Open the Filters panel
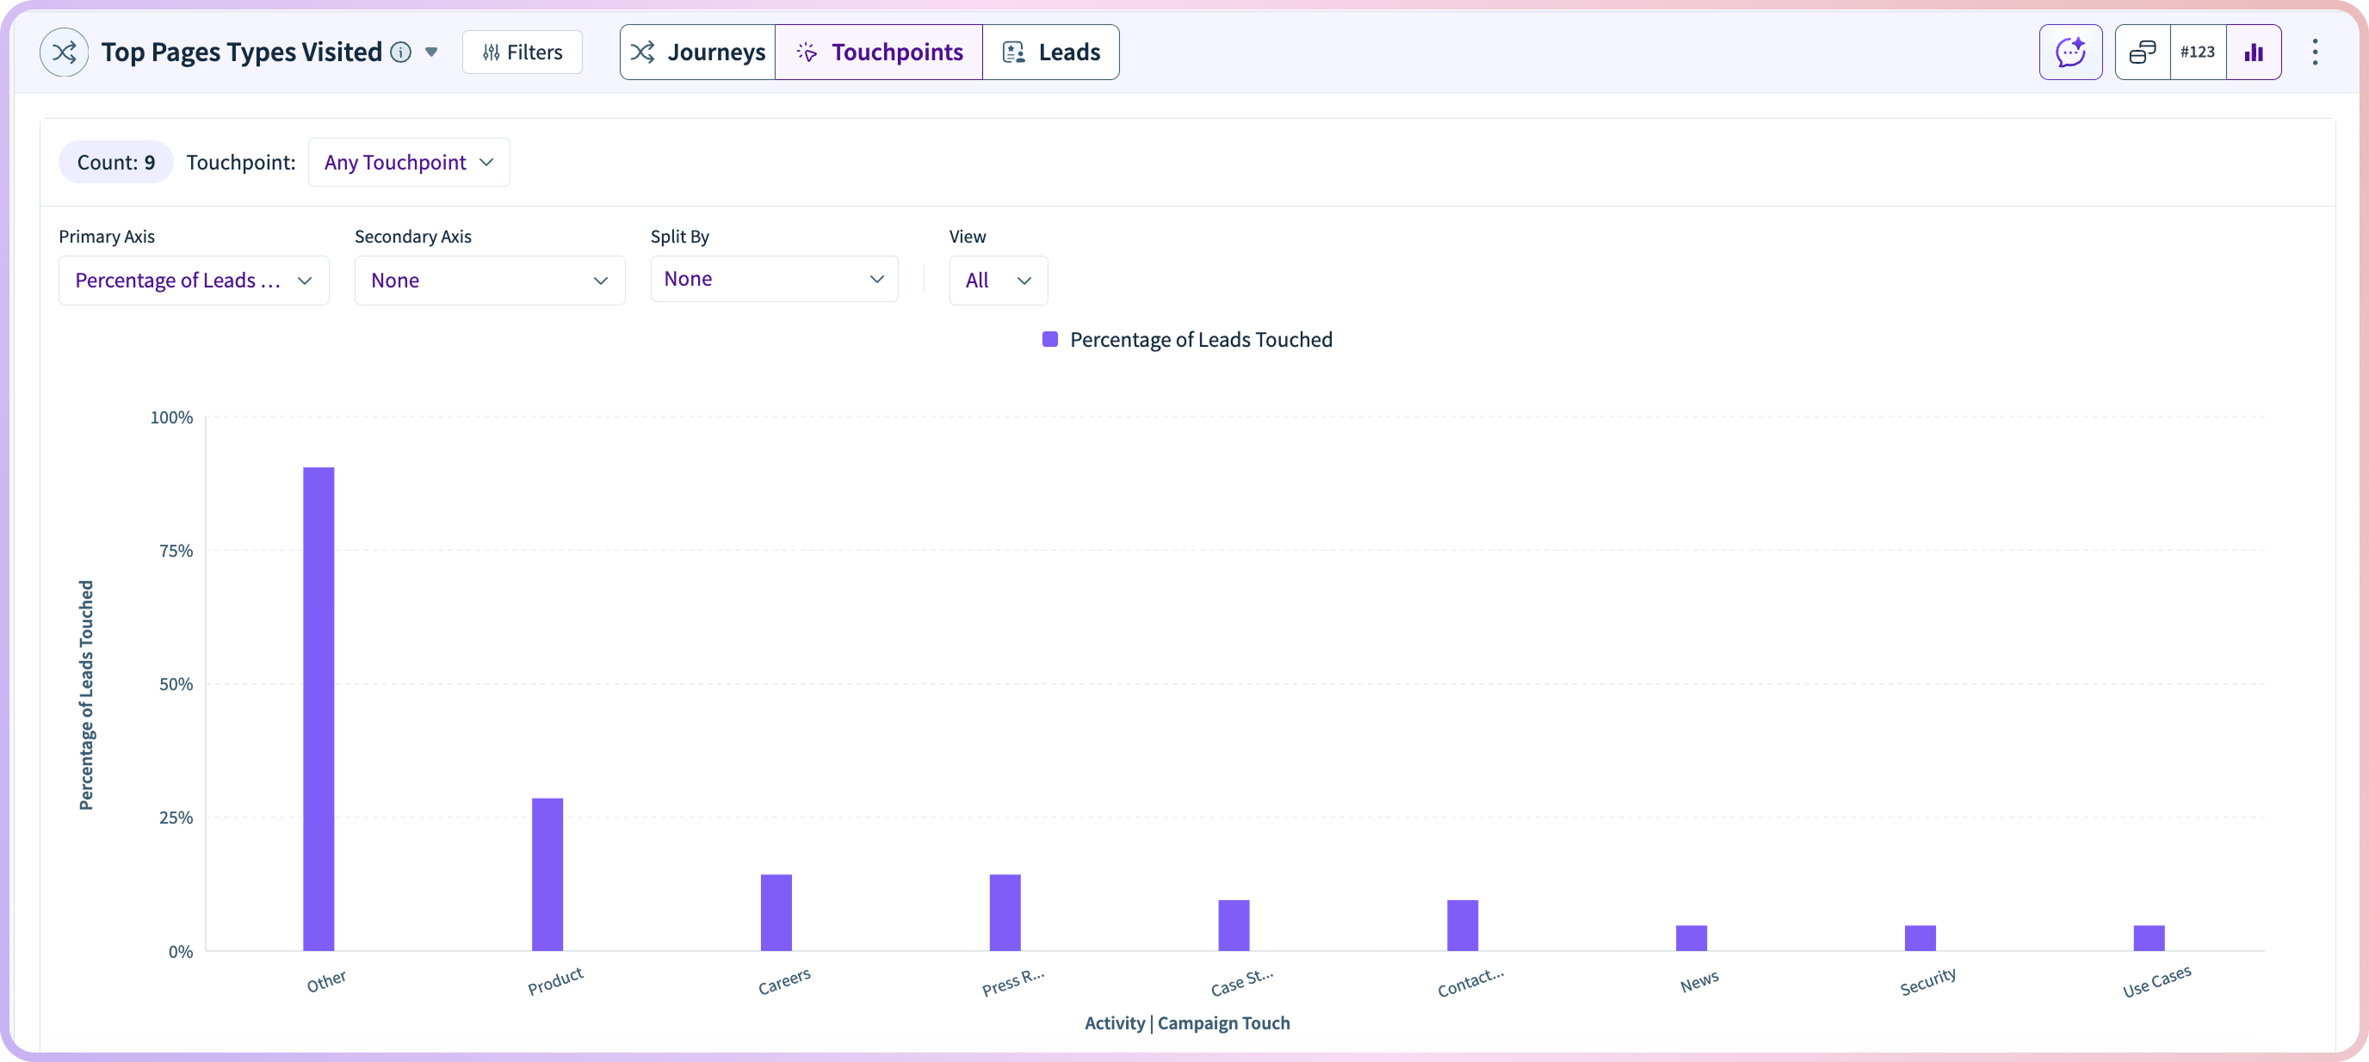This screenshot has width=2369, height=1062. (523, 52)
